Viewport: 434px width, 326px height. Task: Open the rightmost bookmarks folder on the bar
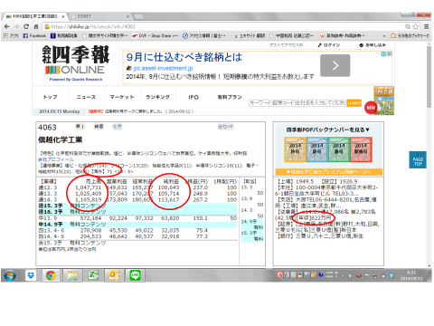coord(410,35)
